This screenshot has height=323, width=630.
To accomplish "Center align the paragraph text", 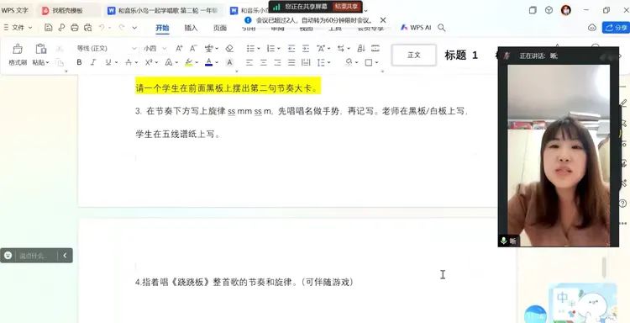I will pos(264,62).
